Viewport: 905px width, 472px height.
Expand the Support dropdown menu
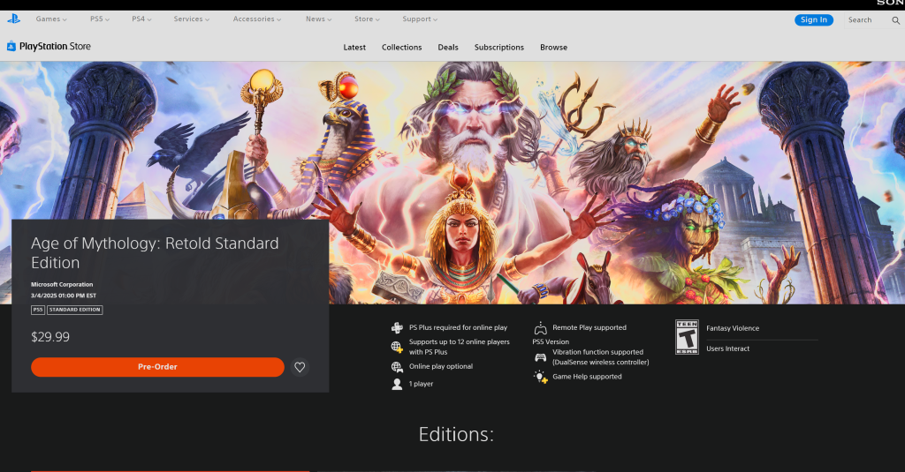(x=420, y=19)
